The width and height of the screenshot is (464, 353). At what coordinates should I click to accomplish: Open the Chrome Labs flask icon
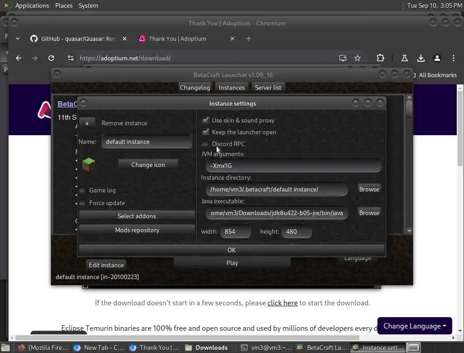[405, 58]
